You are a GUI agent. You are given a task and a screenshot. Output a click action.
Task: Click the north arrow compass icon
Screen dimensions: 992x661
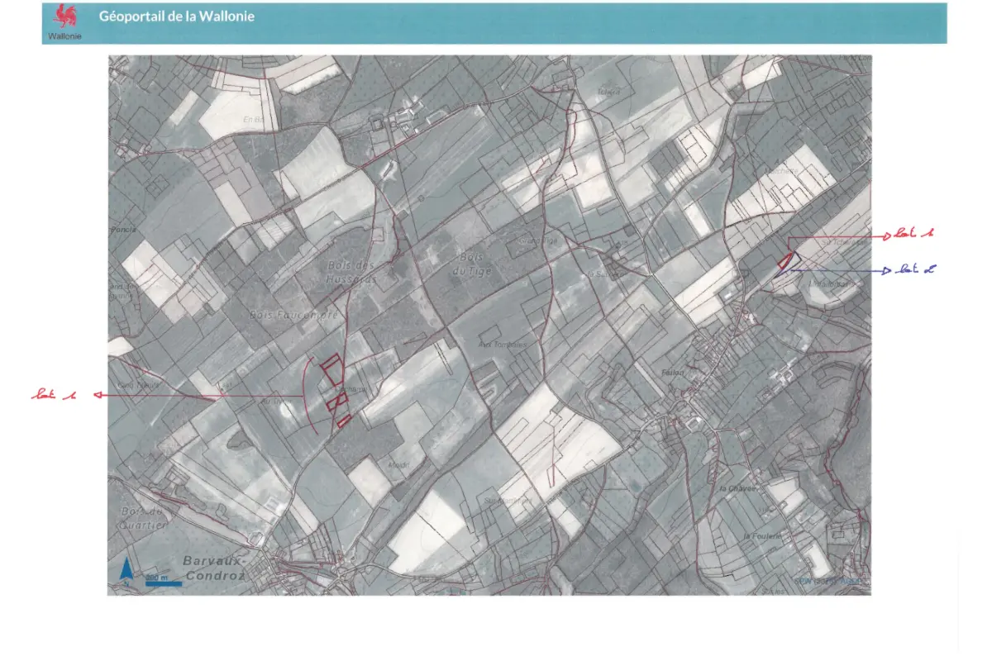pyautogui.click(x=126, y=570)
